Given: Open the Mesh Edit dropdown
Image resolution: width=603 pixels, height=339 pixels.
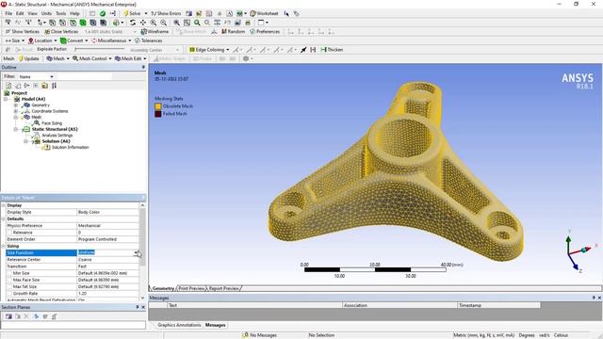Looking at the screenshot, I should coord(130,58).
